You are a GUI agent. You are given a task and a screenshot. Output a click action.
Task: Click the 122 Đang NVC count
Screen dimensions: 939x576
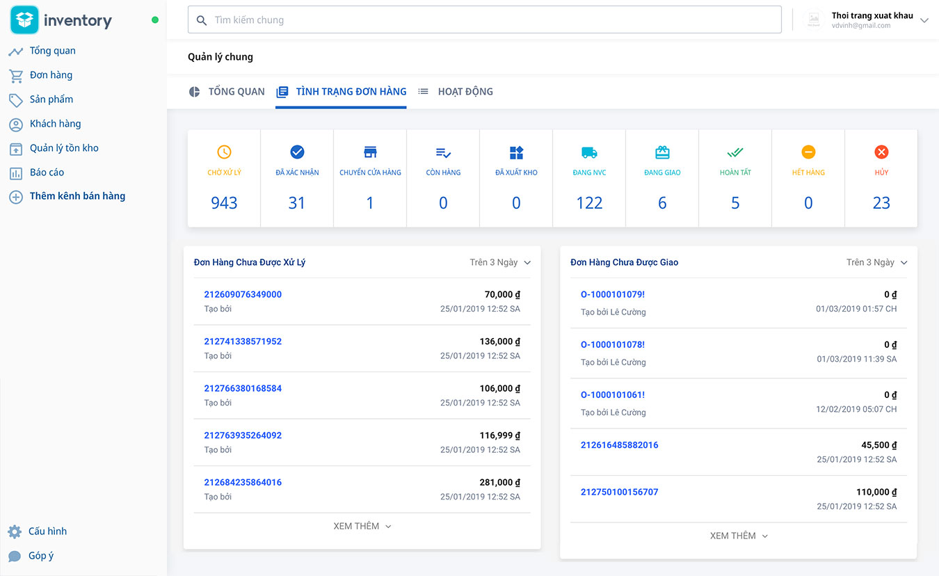(589, 203)
